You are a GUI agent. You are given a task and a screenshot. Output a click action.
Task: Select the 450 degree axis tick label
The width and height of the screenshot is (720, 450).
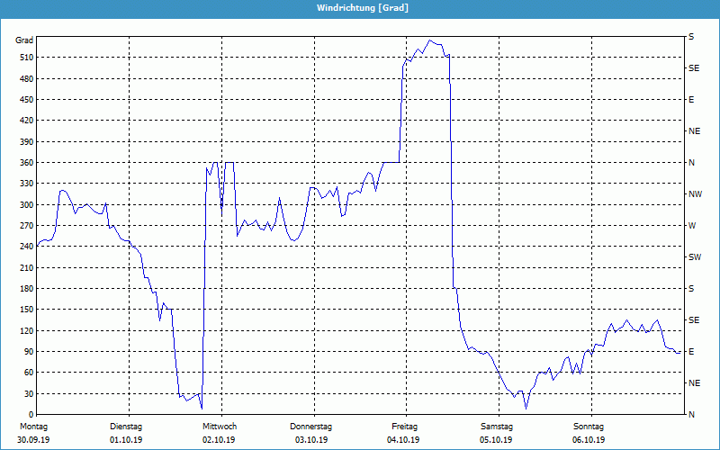coord(27,100)
